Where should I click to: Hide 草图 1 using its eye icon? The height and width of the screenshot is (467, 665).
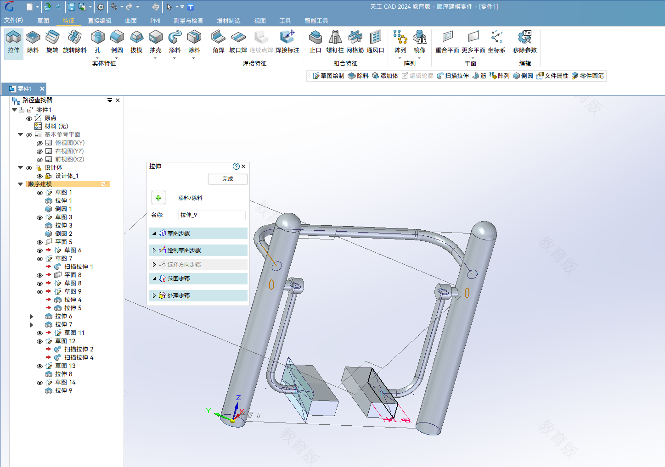click(39, 193)
